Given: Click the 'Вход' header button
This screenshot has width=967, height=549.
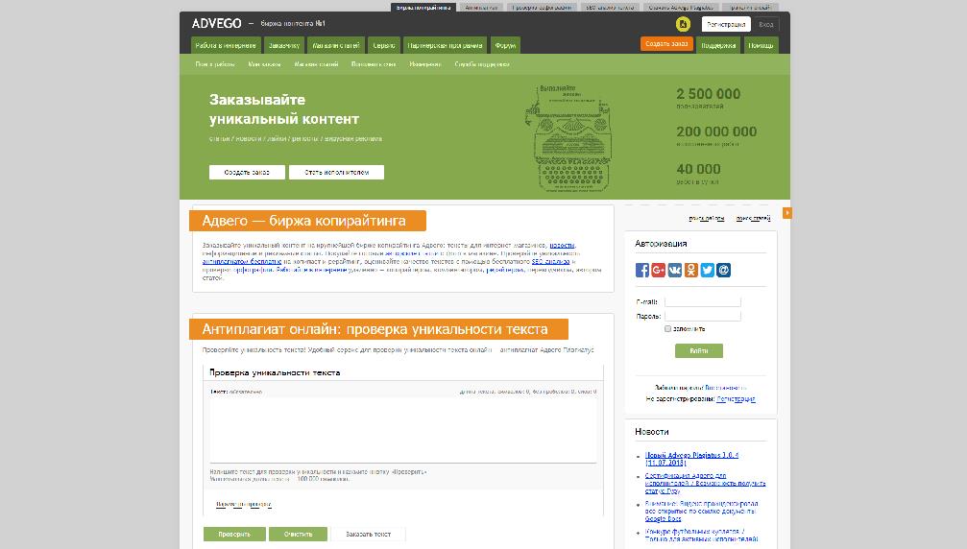Looking at the screenshot, I should click(x=766, y=25).
